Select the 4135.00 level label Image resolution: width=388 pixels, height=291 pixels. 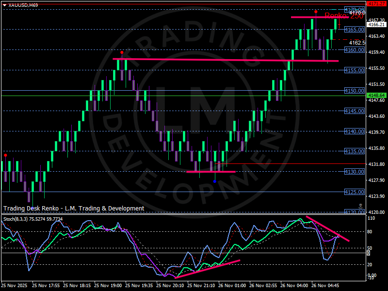click(355, 151)
